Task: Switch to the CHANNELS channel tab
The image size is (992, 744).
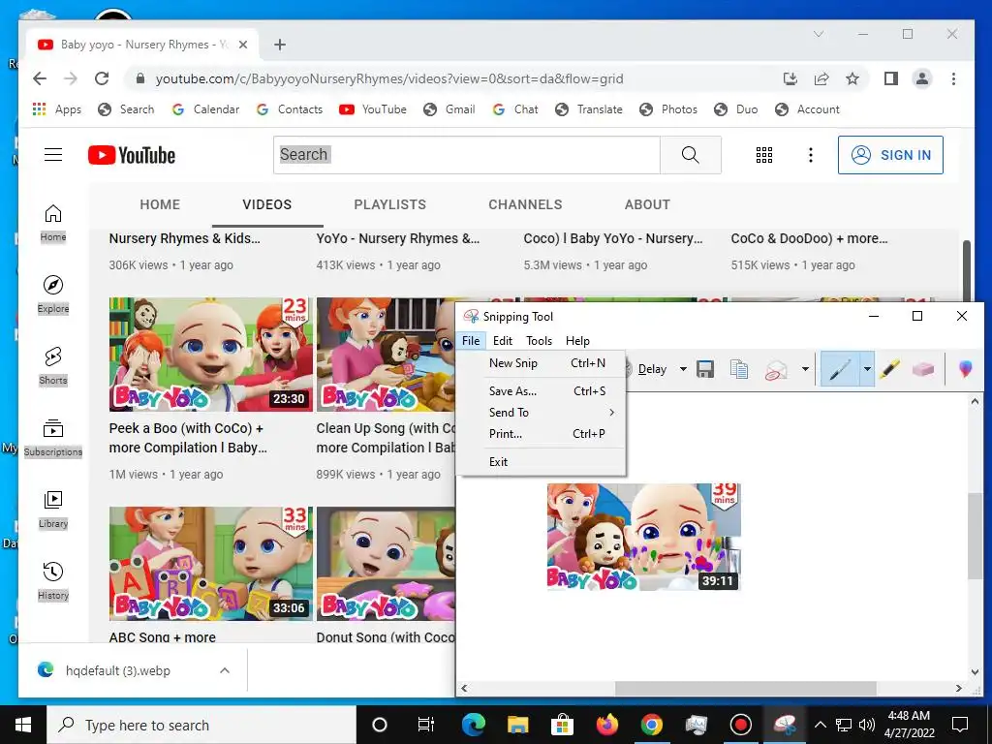Action: point(525,204)
